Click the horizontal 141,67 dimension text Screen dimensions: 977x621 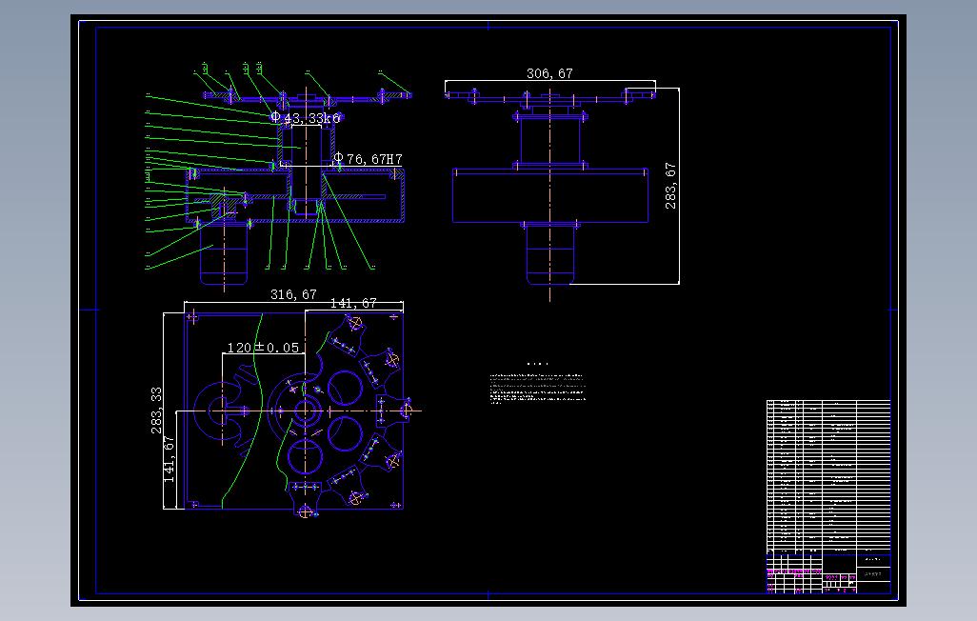353,303
